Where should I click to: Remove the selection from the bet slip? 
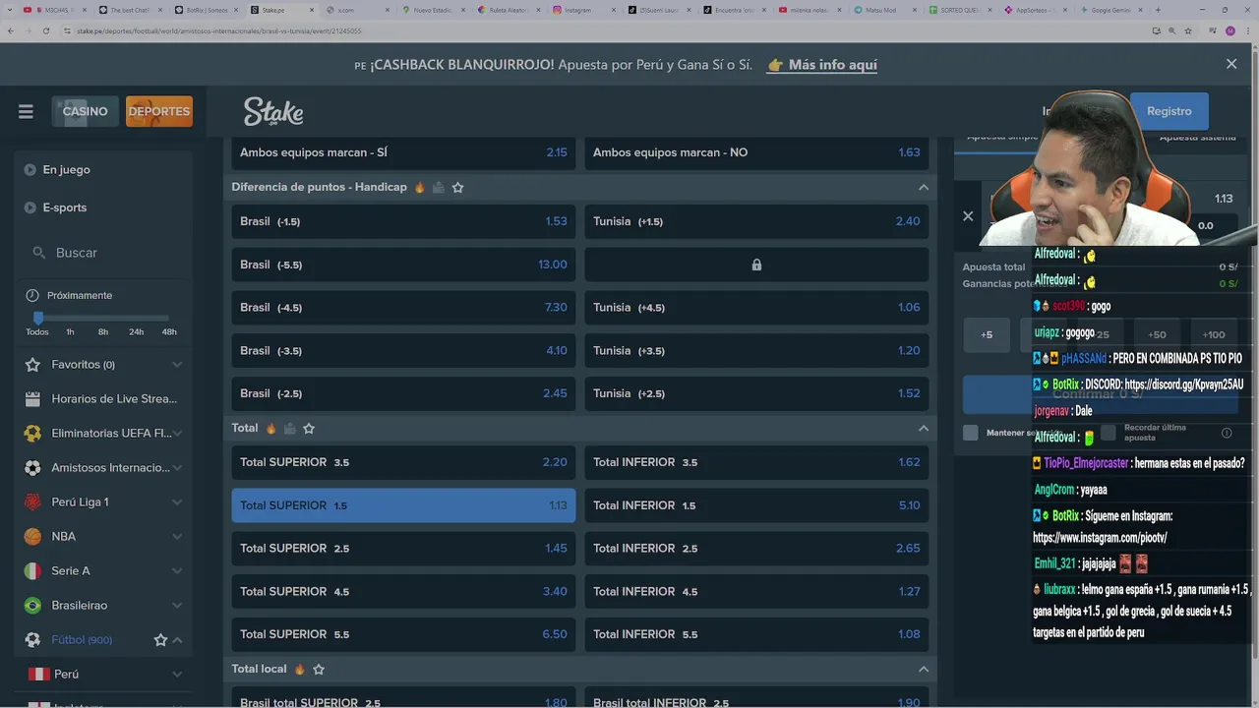(968, 216)
